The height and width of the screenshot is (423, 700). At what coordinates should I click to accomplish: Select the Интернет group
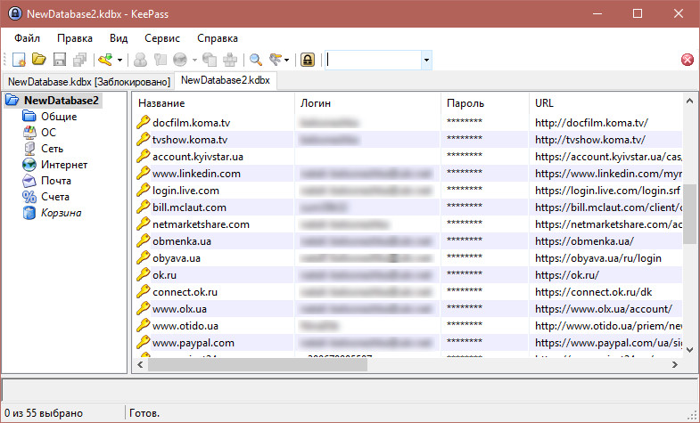point(64,165)
